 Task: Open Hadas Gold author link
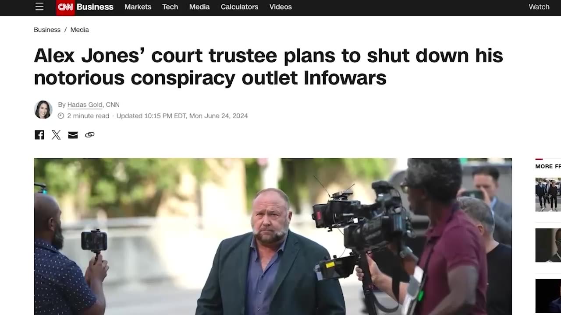pos(85,105)
